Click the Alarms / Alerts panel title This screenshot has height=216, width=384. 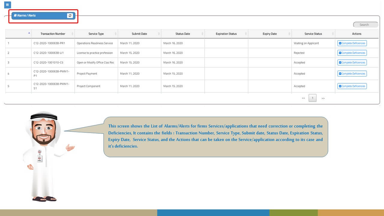(x=26, y=16)
